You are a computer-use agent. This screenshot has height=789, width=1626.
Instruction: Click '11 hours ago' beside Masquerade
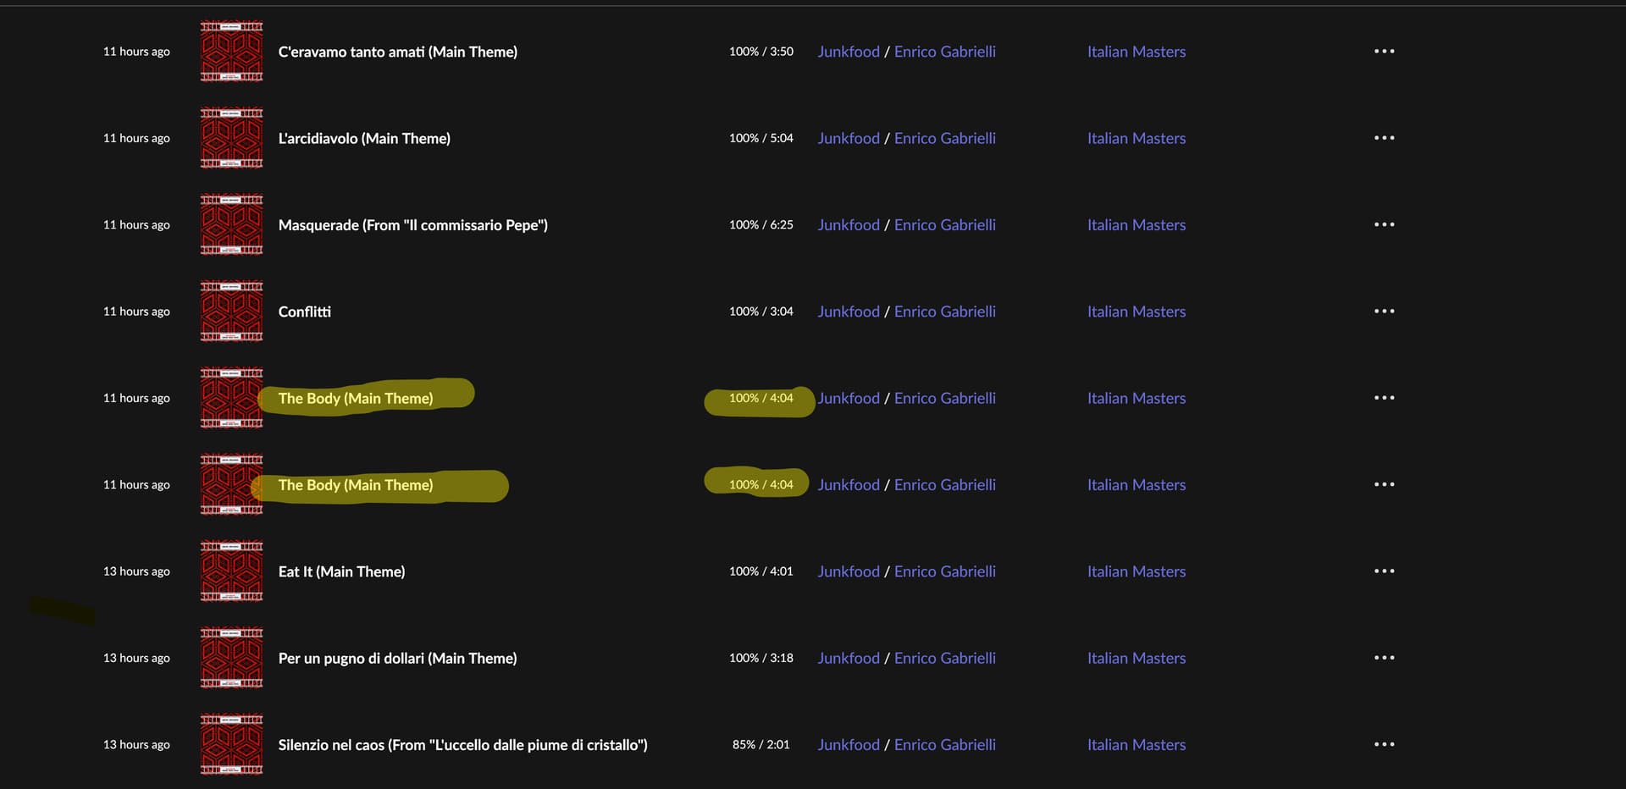coord(136,224)
